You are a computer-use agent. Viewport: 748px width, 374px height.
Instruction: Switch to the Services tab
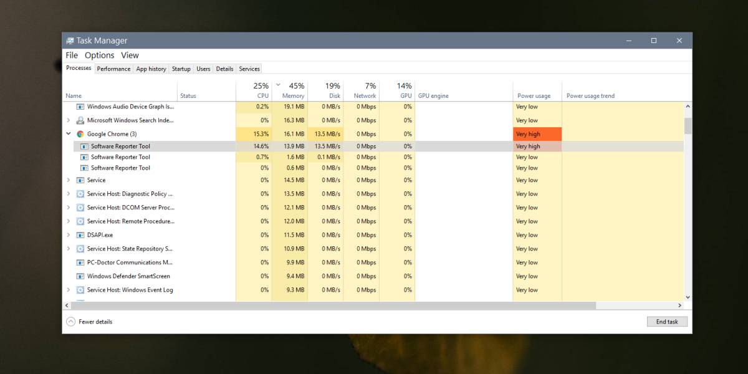(249, 69)
